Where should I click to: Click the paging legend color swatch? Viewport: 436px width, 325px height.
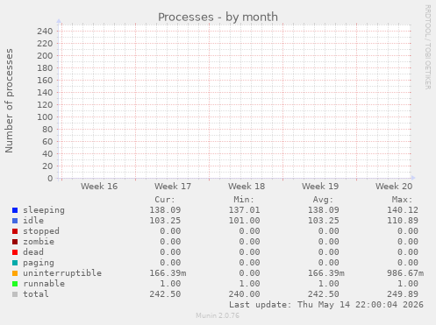click(x=15, y=263)
